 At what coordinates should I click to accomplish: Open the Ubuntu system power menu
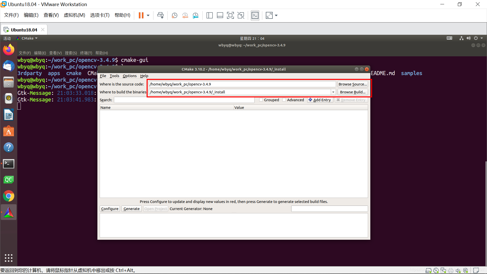(478, 38)
